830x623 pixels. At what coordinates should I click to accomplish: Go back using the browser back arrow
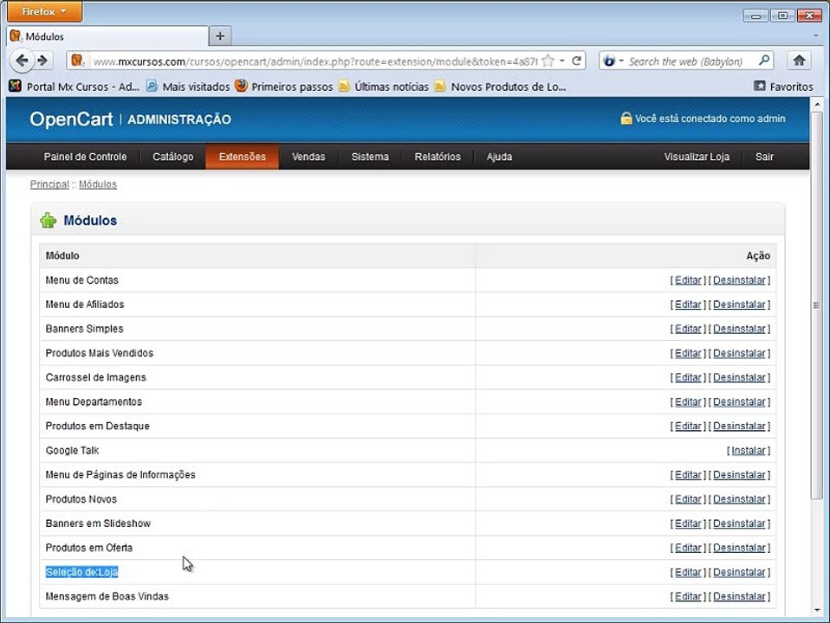point(22,61)
